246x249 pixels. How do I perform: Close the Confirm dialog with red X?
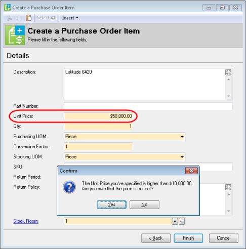[191, 171]
